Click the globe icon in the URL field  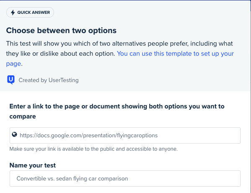pos(15,135)
